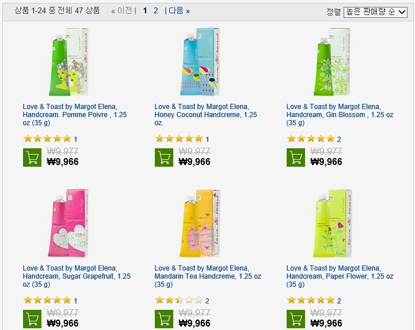Add Paper Flower handcream to cart

tap(296, 319)
